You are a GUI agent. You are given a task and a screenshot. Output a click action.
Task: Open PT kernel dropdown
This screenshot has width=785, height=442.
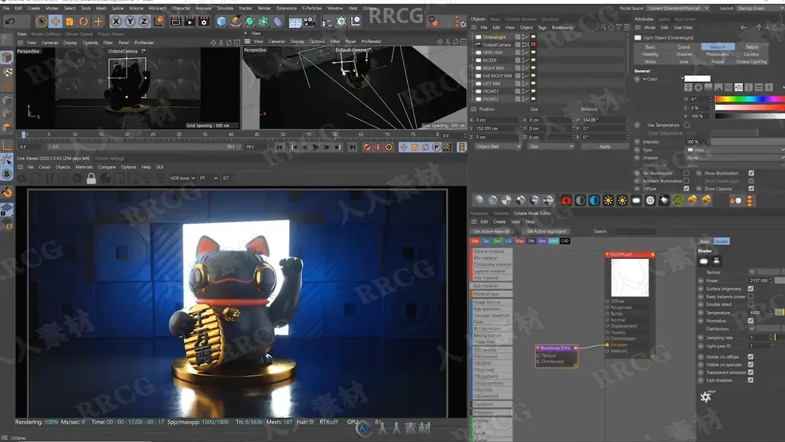[x=209, y=178]
